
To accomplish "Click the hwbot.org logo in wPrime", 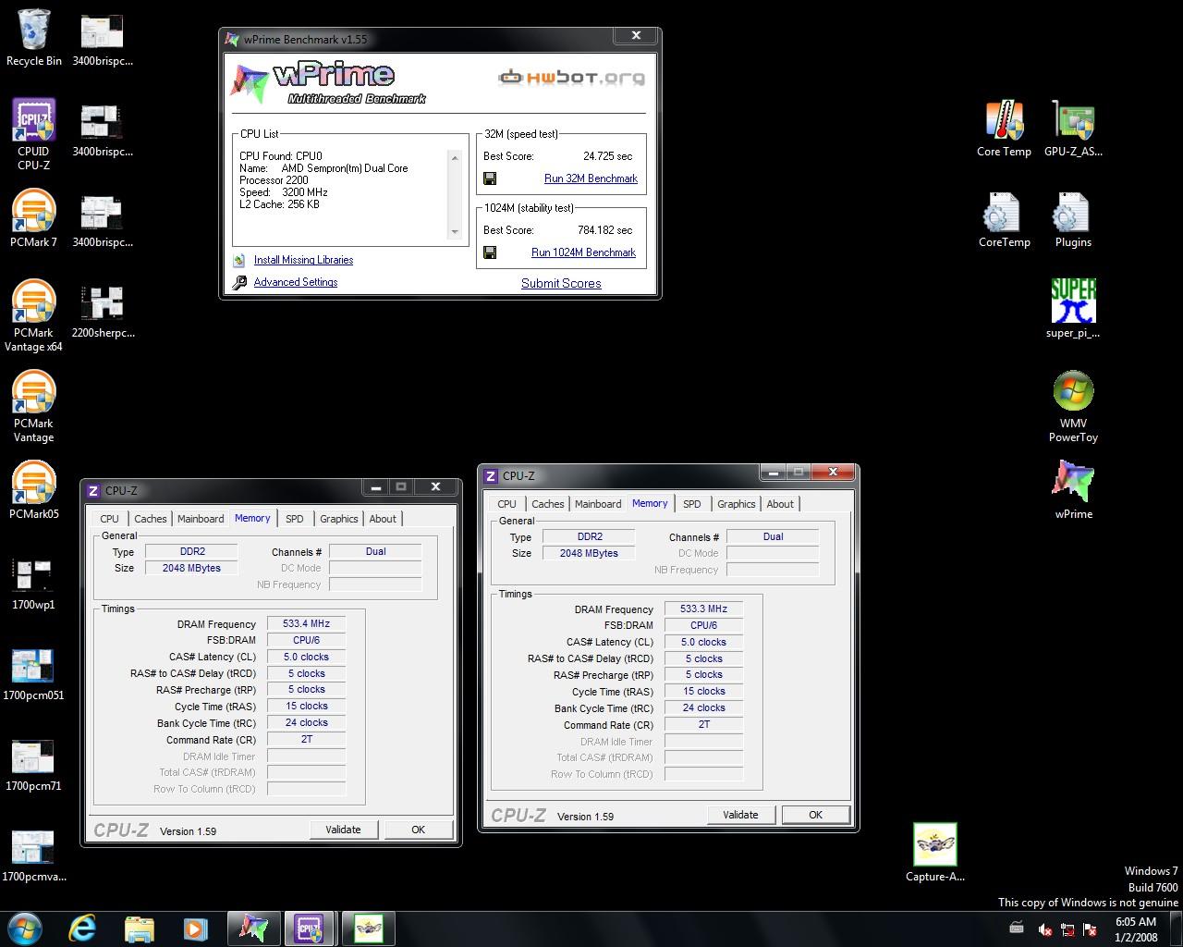I will 572,78.
